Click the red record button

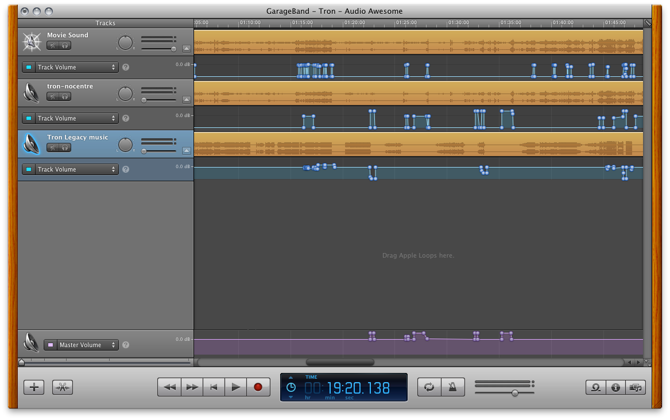coord(258,387)
